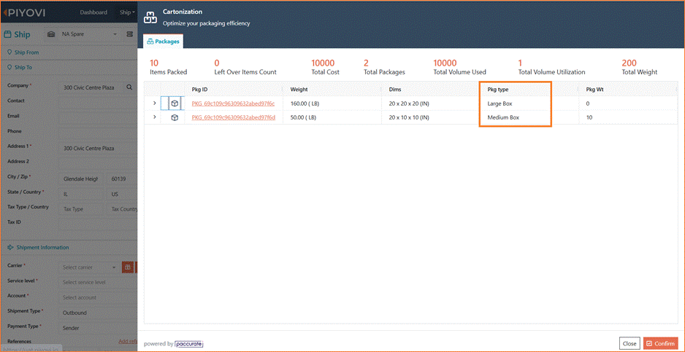Open the Select service level dropdown
The height and width of the screenshot is (352, 685).
click(x=99, y=282)
